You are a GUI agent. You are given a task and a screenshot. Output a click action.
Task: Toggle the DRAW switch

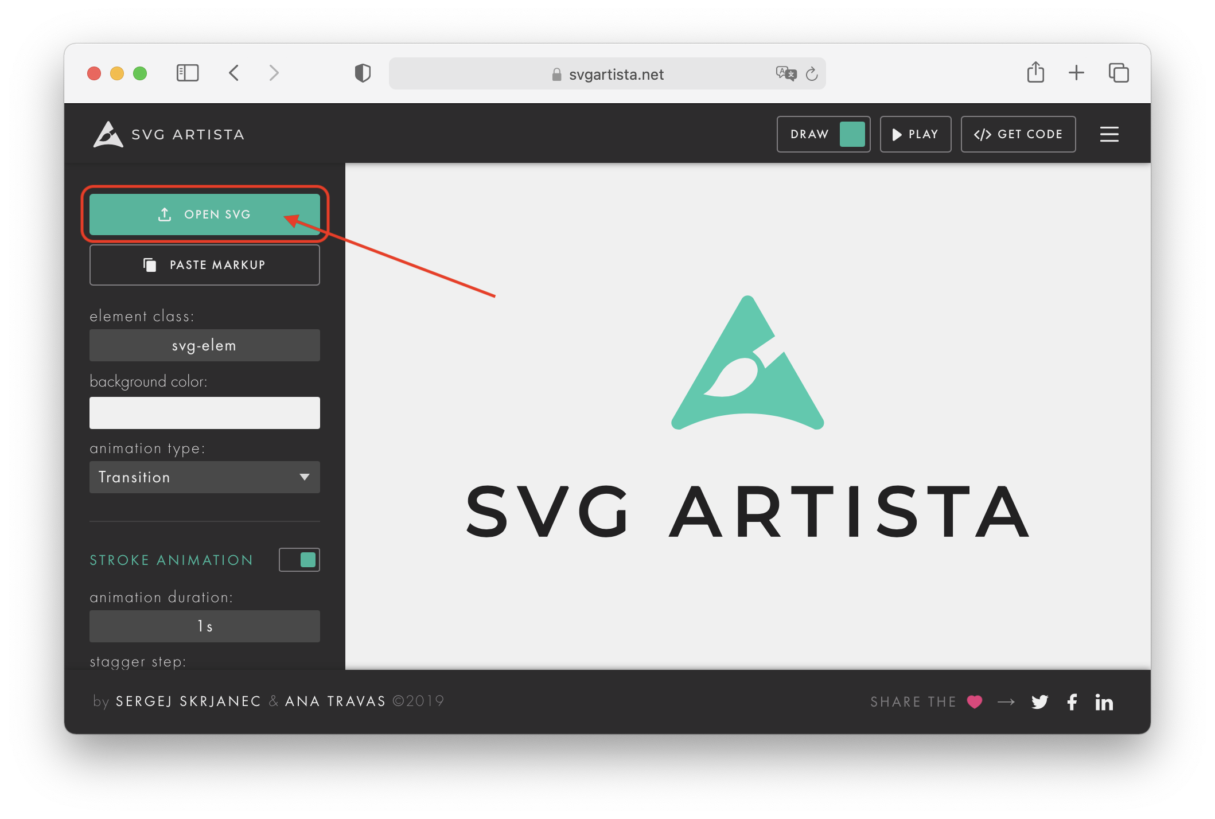click(852, 134)
